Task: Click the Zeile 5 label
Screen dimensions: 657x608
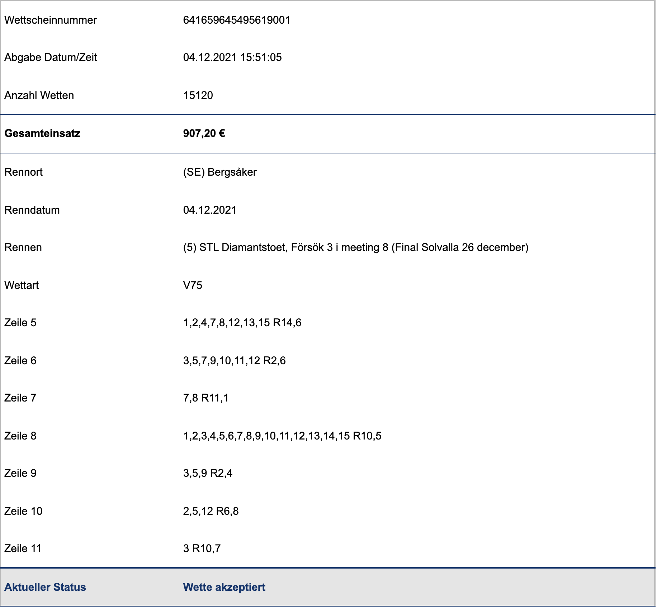Action: point(20,323)
